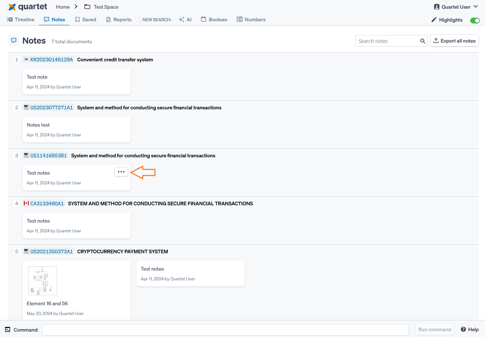485x337 pixels.
Task: Open the Quartet User account dropdown
Action: 456,7
